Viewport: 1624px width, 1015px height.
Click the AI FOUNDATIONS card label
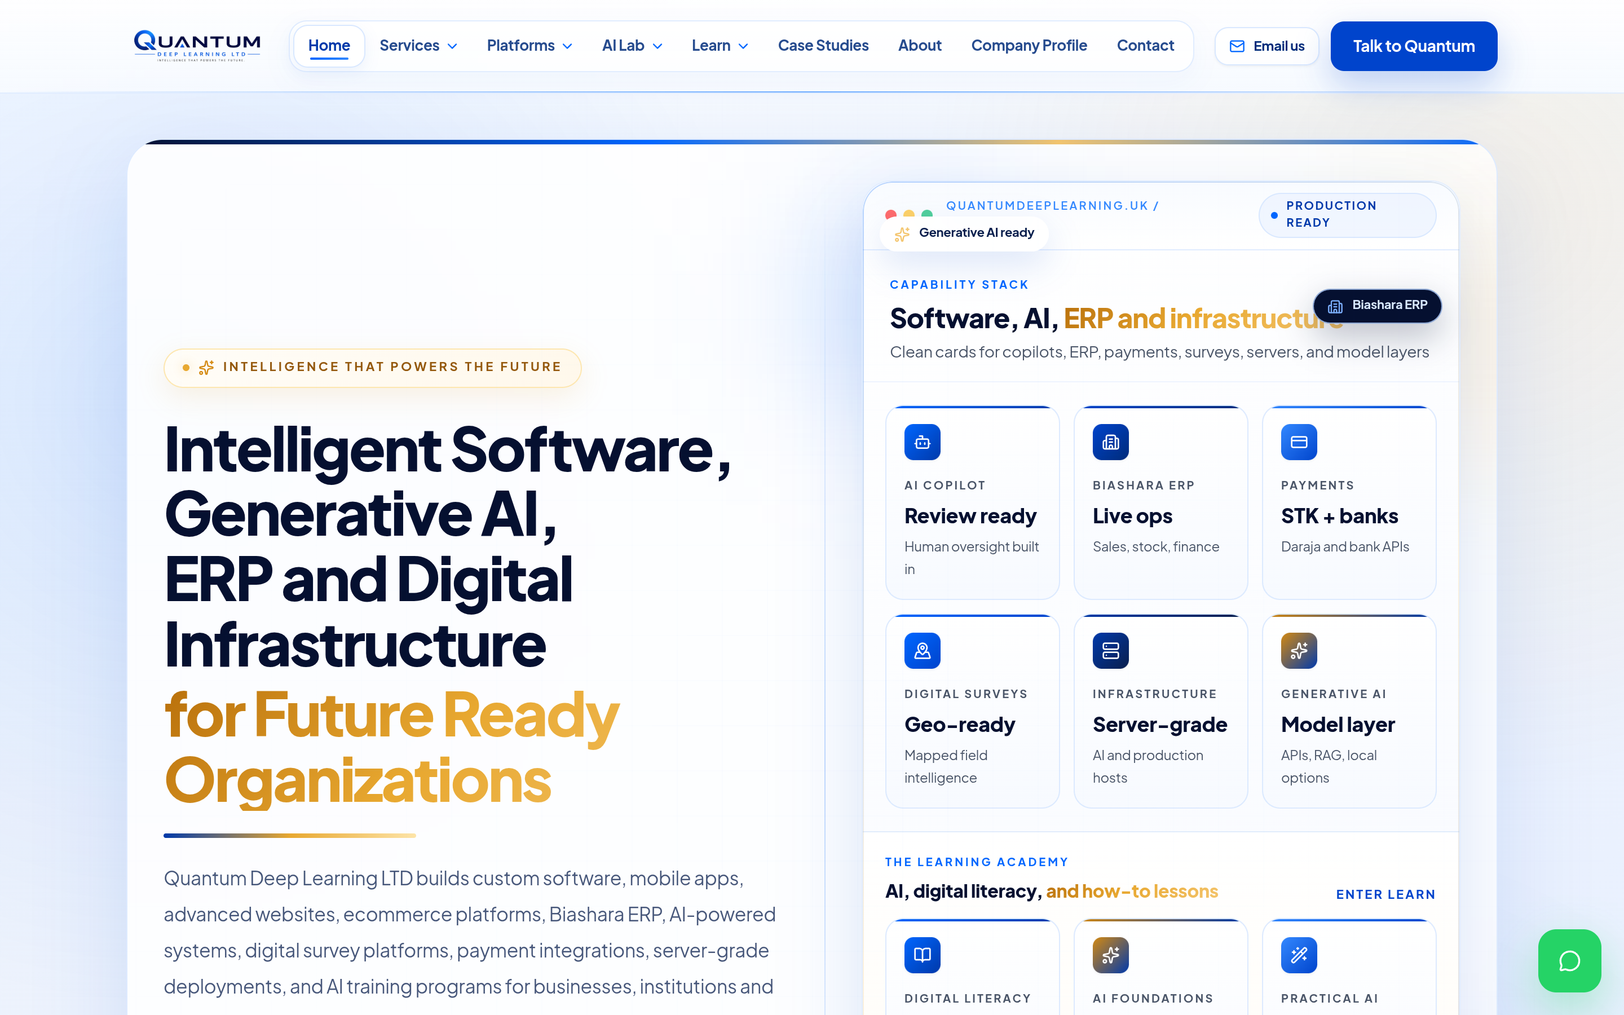(x=1152, y=998)
